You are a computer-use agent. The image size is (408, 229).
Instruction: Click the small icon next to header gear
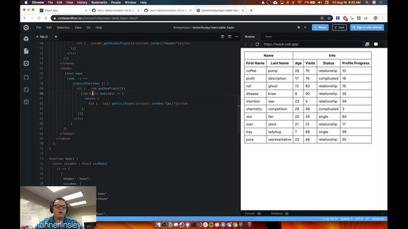[x=305, y=27]
